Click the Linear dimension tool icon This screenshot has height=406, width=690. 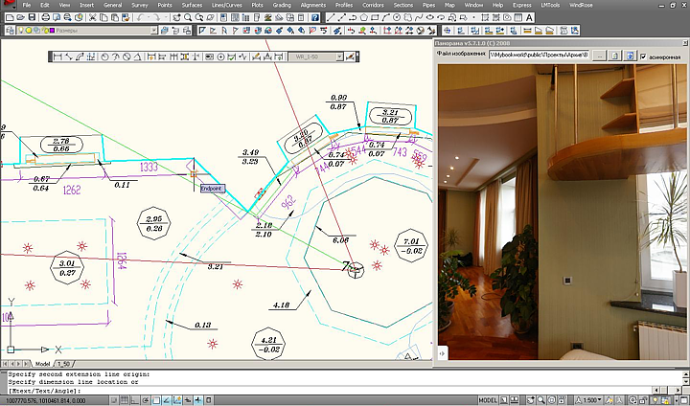point(57,56)
